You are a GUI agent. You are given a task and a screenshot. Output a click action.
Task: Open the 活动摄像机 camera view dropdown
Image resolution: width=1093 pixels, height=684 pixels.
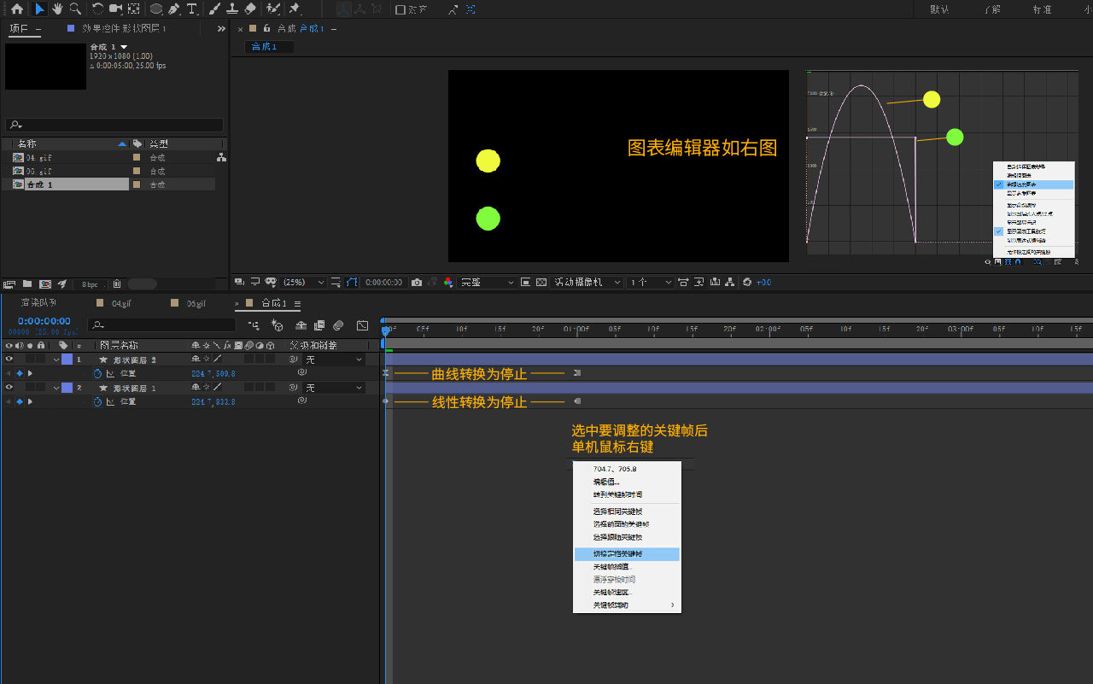[x=587, y=282]
